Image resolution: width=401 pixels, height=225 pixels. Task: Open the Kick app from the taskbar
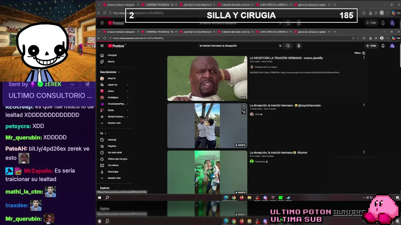[x=281, y=197]
